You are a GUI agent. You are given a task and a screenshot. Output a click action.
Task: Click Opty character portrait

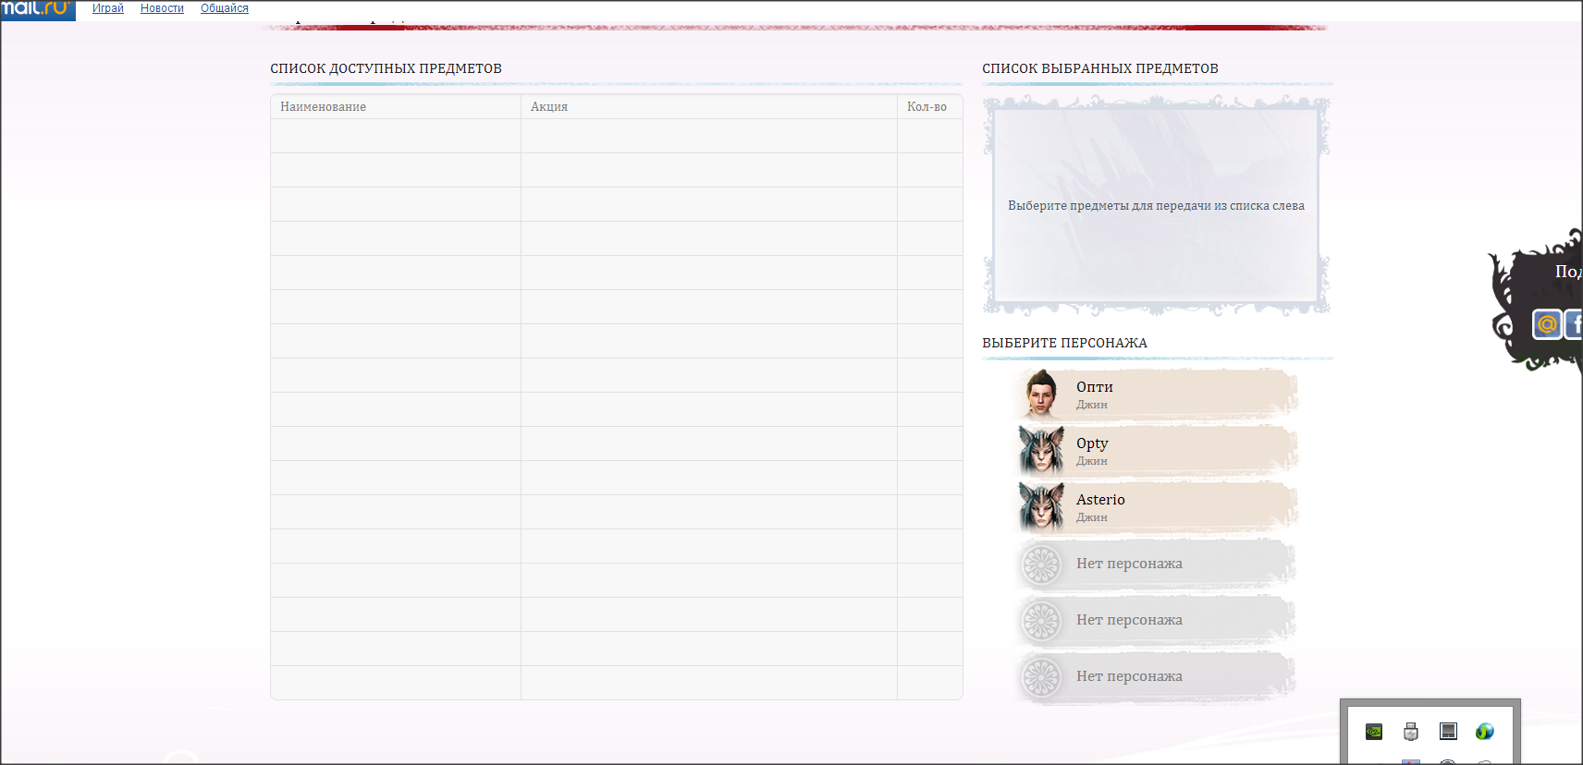tap(1042, 451)
